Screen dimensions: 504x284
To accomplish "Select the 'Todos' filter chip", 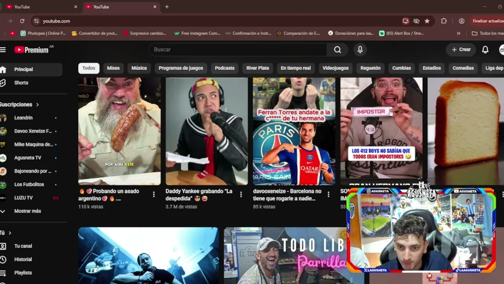I will click(x=89, y=68).
